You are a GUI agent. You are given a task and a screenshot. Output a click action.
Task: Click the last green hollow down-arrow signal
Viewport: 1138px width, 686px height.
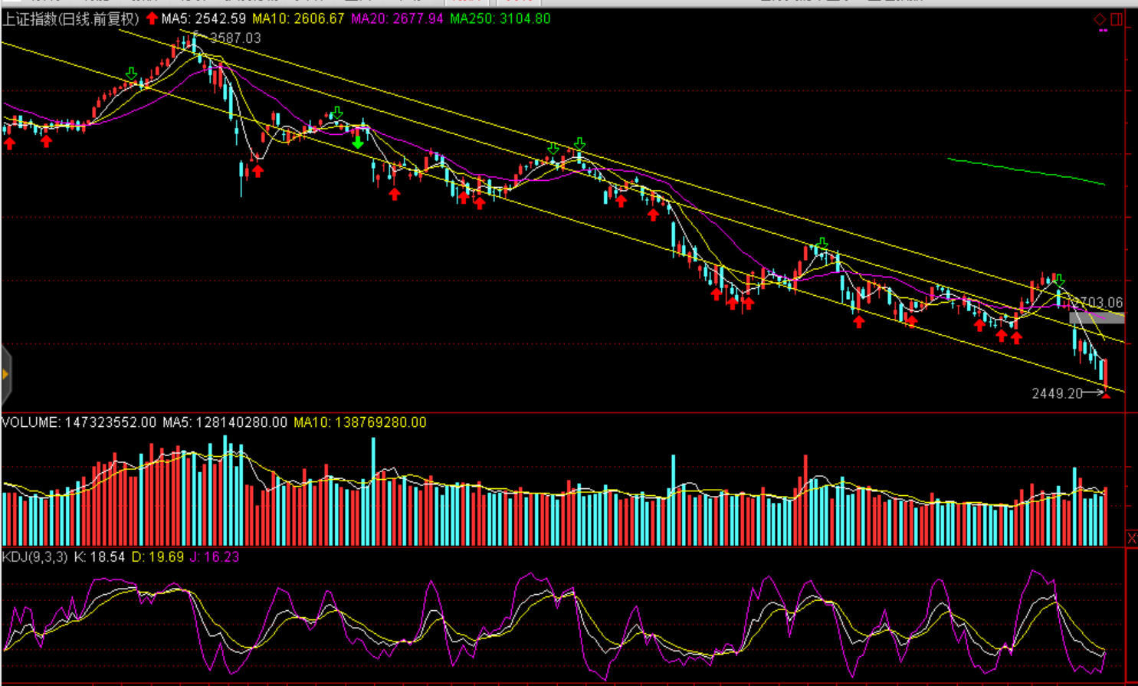1058,280
